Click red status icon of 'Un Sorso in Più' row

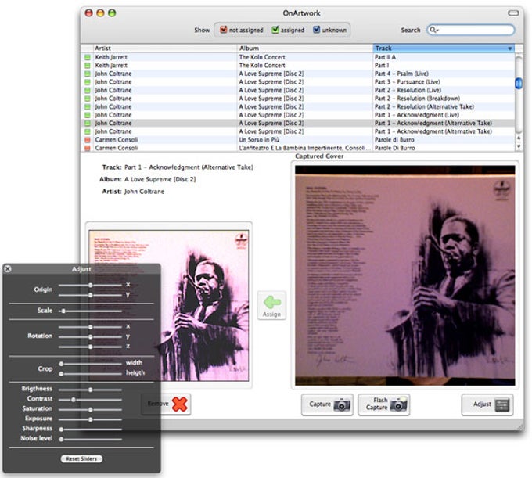87,140
